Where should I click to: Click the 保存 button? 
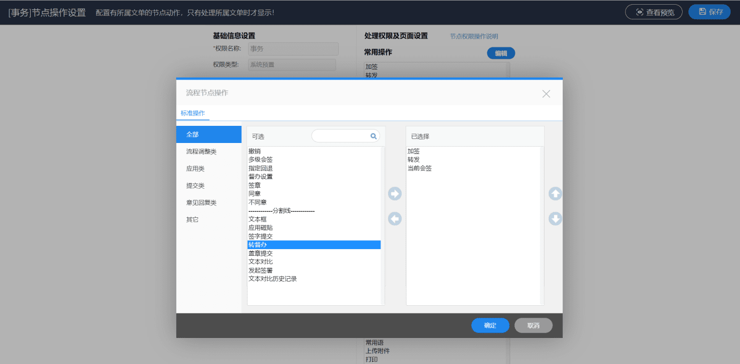click(709, 12)
